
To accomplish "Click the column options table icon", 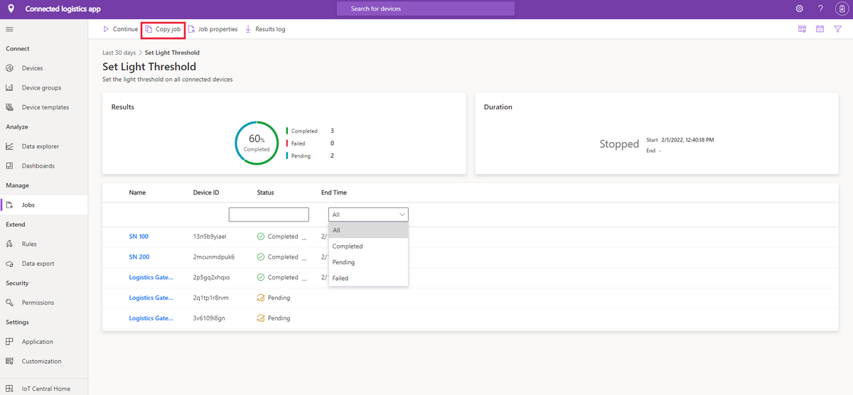I will tap(802, 29).
